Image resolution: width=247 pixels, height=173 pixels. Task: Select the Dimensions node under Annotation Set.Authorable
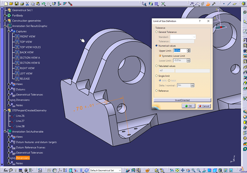23,158
